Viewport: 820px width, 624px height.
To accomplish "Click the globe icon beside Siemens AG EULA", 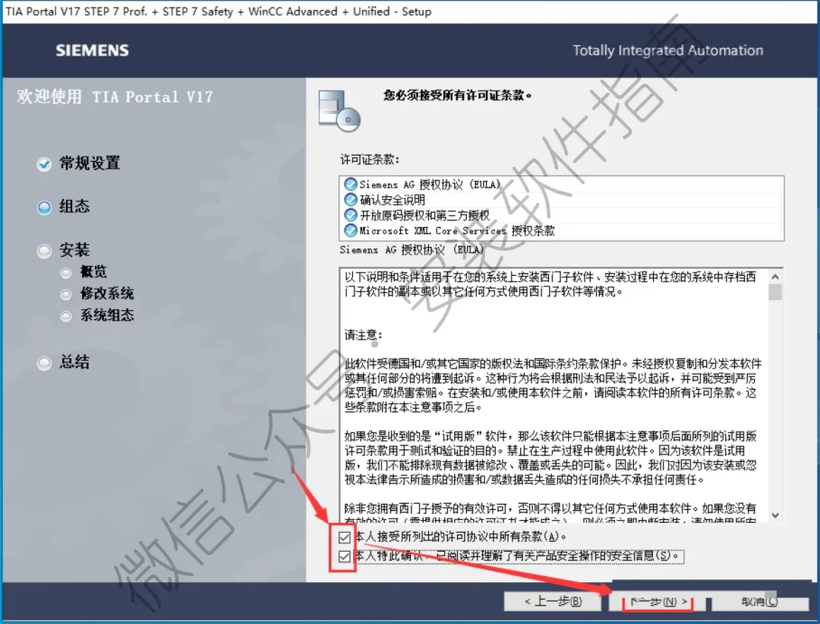I will 350,184.
